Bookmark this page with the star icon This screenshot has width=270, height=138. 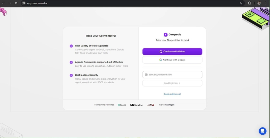(241, 3)
